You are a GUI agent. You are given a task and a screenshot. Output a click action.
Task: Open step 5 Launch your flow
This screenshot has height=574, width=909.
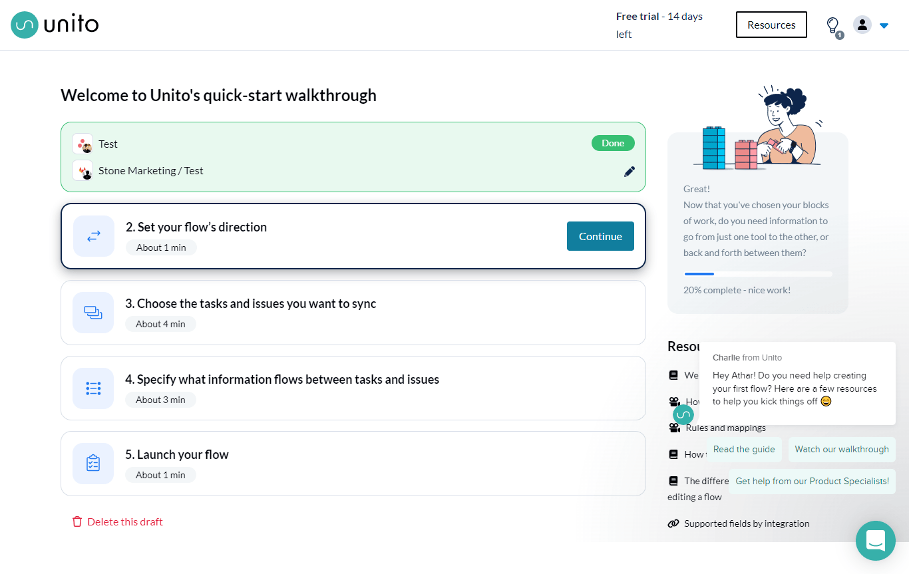353,464
